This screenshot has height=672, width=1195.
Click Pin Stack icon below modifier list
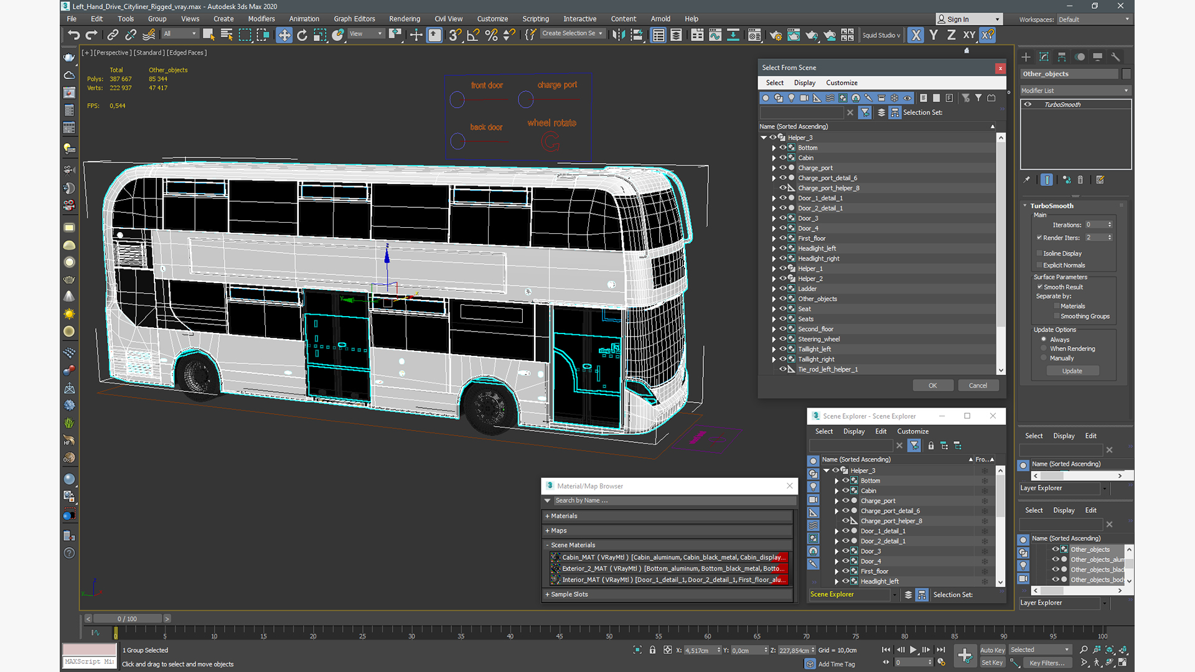point(1027,180)
